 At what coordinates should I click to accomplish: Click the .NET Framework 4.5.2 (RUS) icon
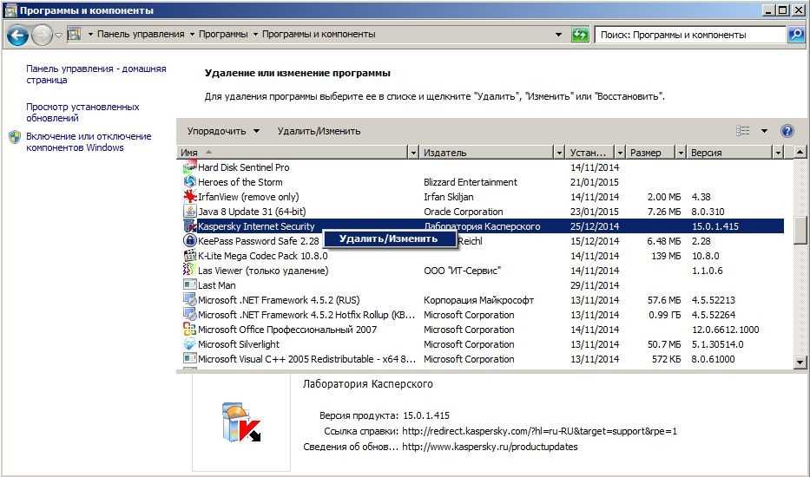coord(189,300)
